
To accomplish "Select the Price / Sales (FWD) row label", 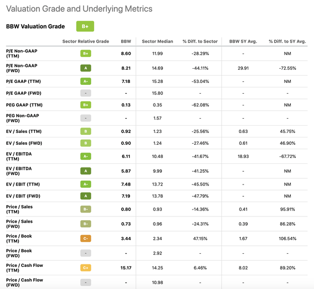I will tap(19, 224).
